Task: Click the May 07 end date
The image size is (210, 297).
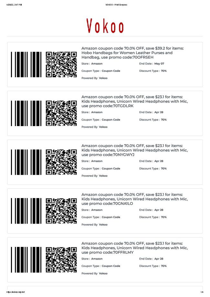Action: tap(159, 64)
